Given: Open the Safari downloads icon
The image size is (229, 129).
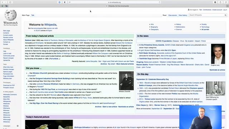Looking at the screenshot, I should point(215,2).
